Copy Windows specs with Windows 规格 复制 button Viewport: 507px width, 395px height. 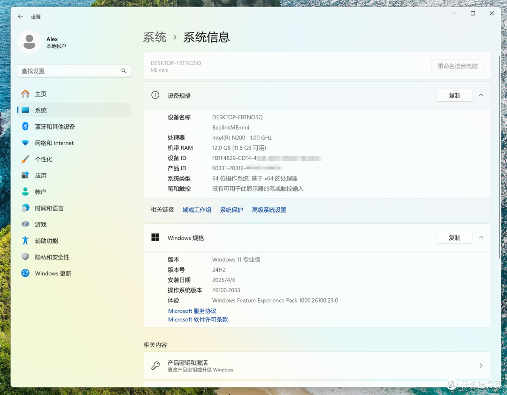[454, 237]
